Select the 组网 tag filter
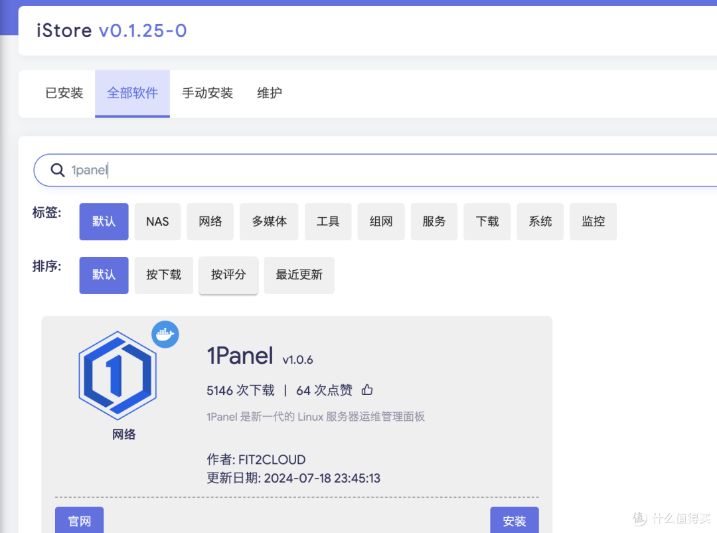 click(x=380, y=221)
